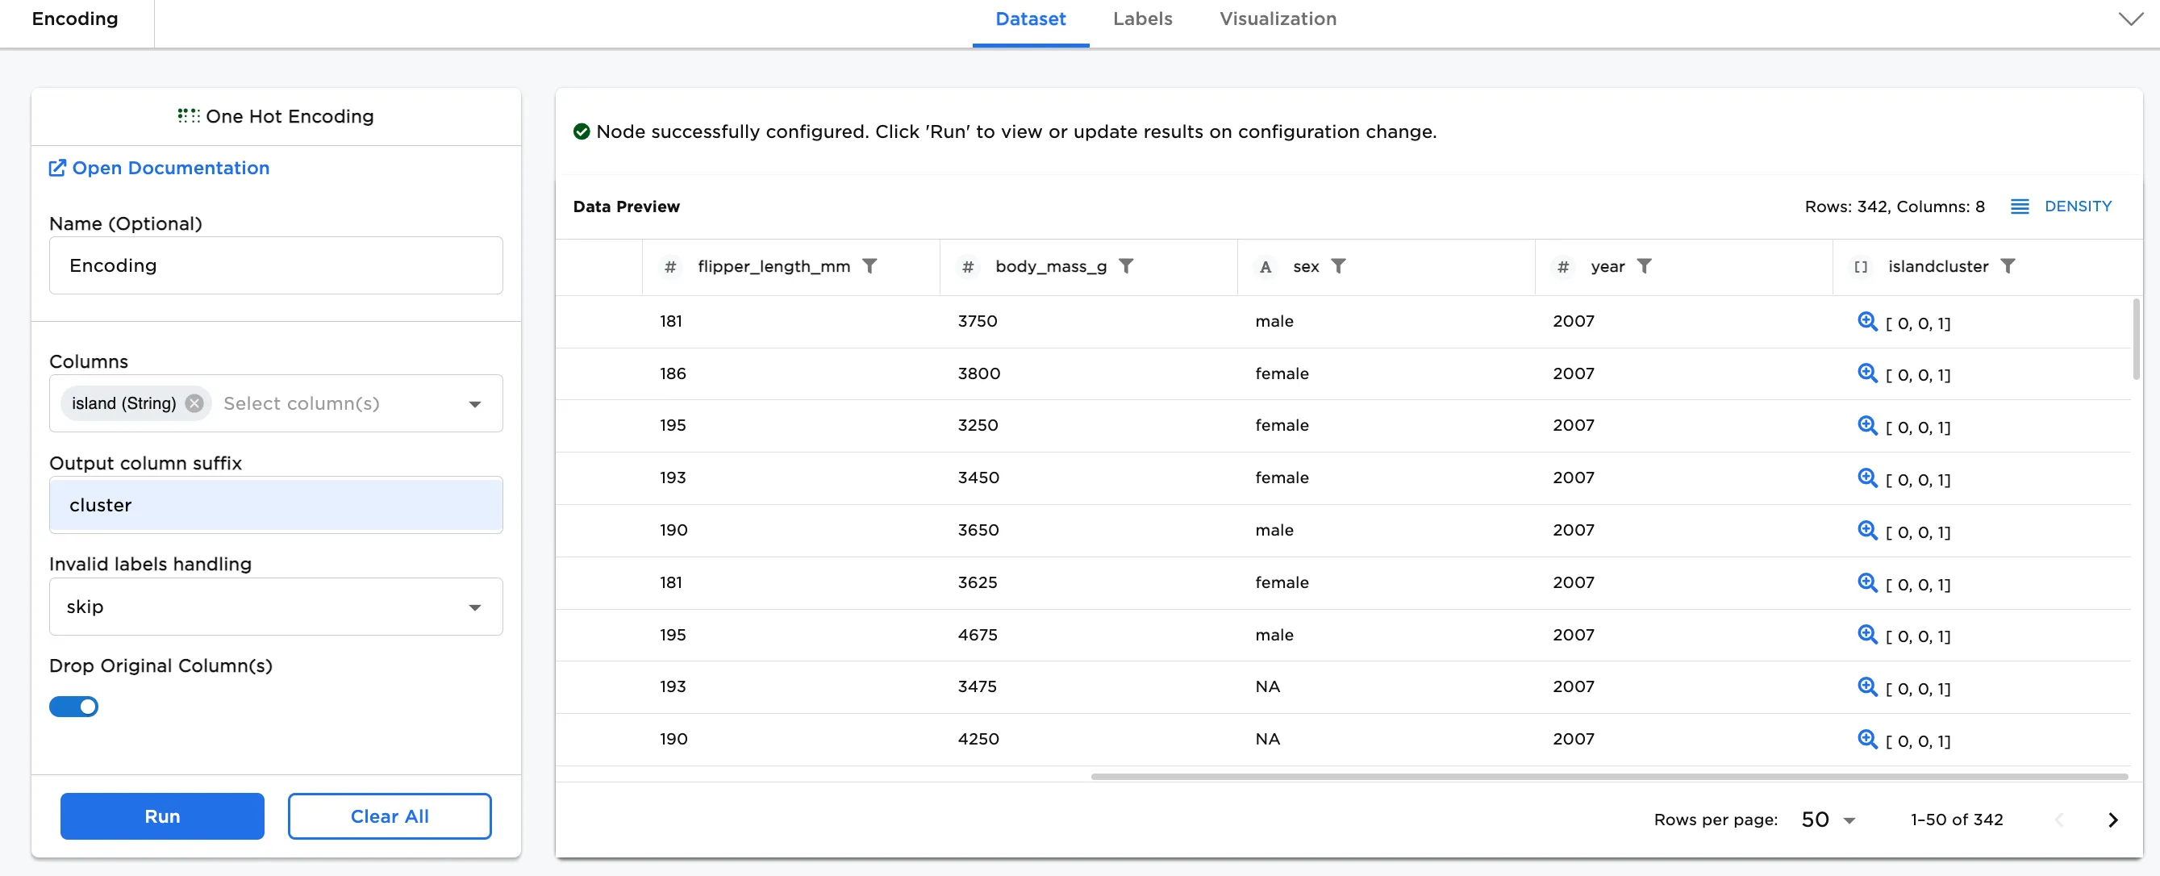Remove the island (String) column chip
The image size is (2160, 876).
click(194, 403)
